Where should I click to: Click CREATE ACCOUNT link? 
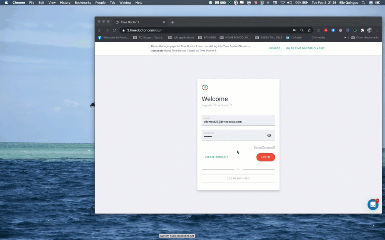click(x=216, y=157)
